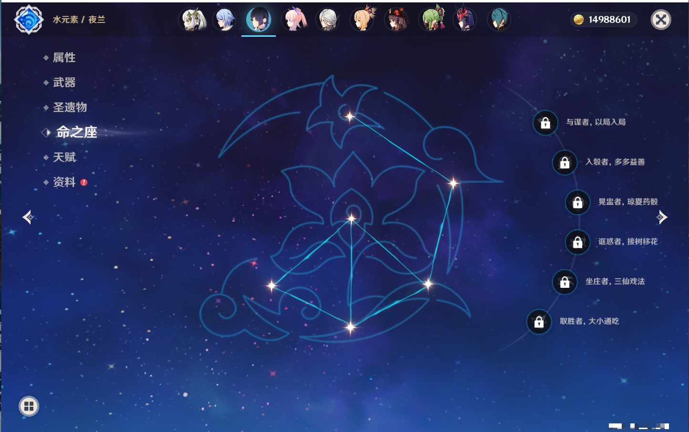Screen dimensions: 689x432
Task: Go to next character with right arrow
Action: point(662,217)
